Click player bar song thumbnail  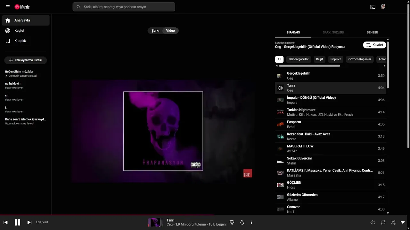[155, 222]
